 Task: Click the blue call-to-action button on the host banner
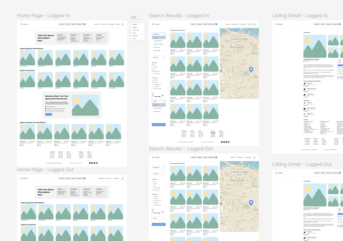[49, 114]
